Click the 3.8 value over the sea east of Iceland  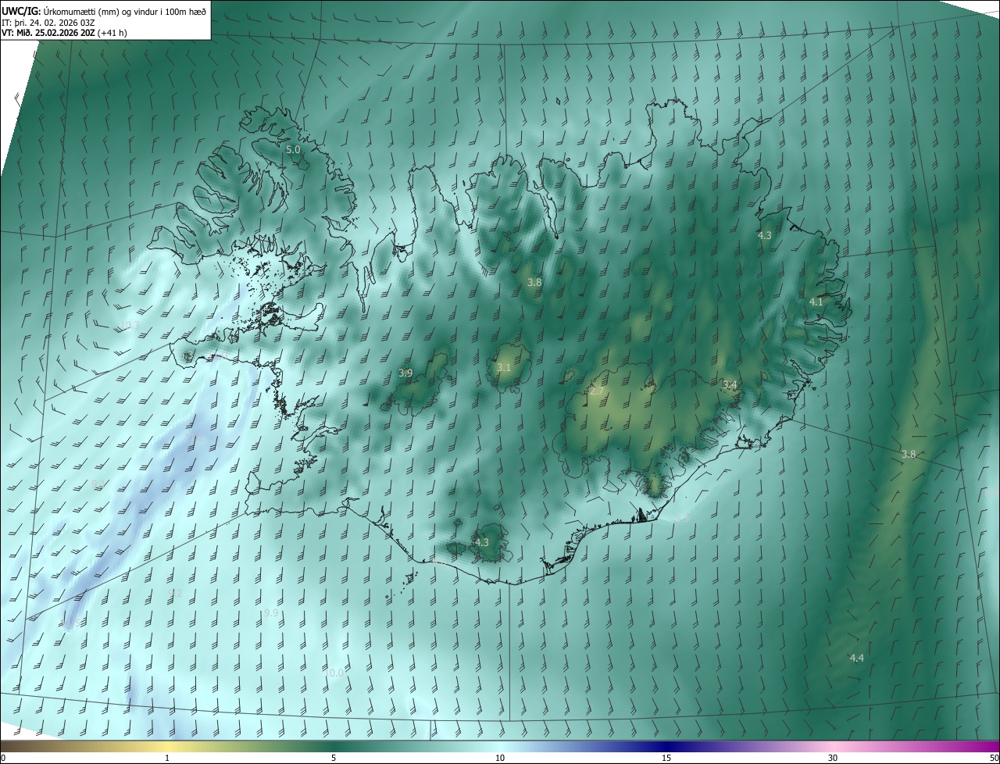pyautogui.click(x=909, y=454)
